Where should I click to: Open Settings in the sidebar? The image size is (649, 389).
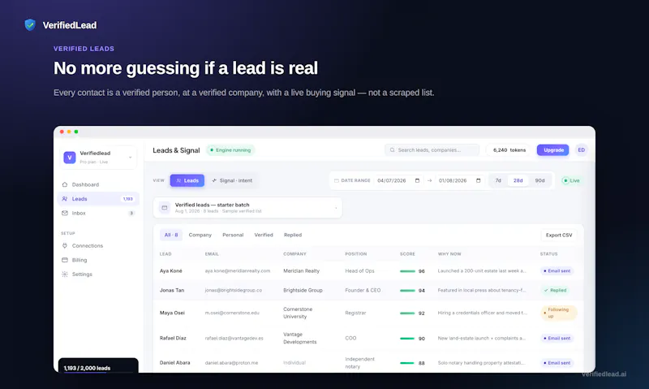coord(82,274)
